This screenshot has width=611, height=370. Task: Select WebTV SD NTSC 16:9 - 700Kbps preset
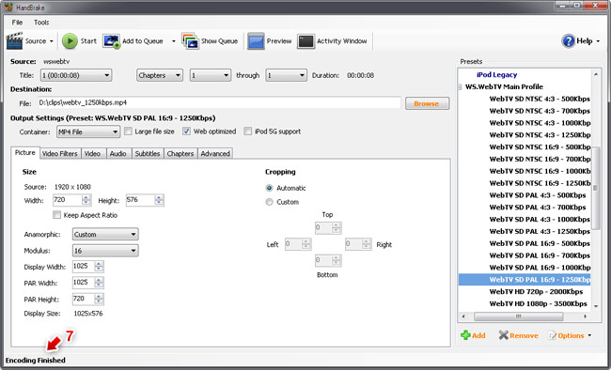[x=540, y=159]
